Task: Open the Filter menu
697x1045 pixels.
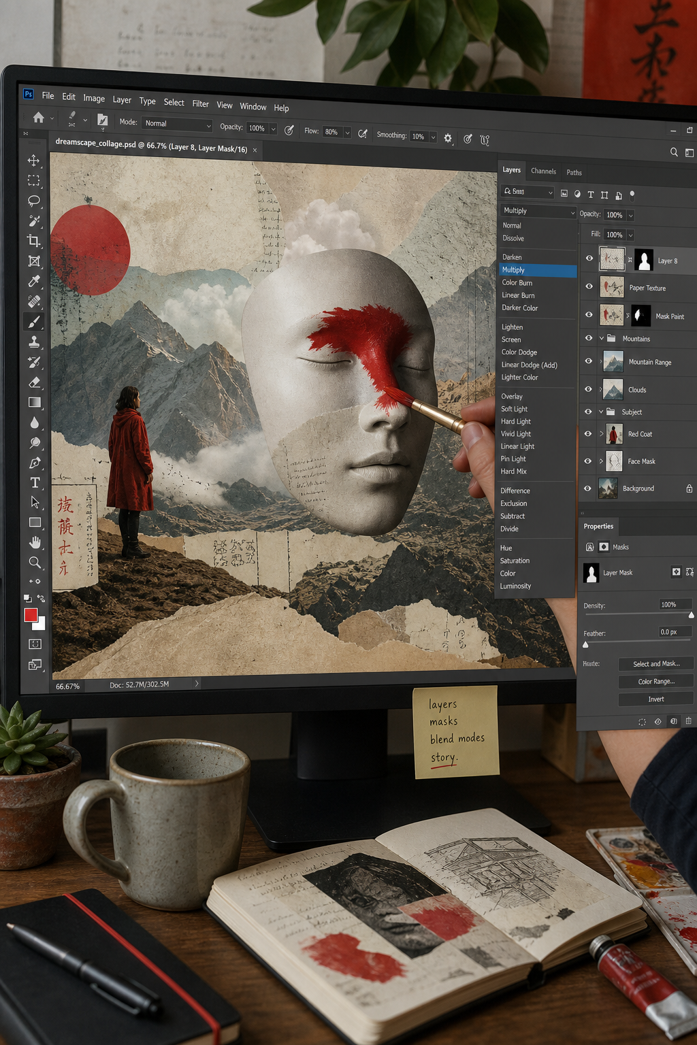Action: tap(201, 103)
